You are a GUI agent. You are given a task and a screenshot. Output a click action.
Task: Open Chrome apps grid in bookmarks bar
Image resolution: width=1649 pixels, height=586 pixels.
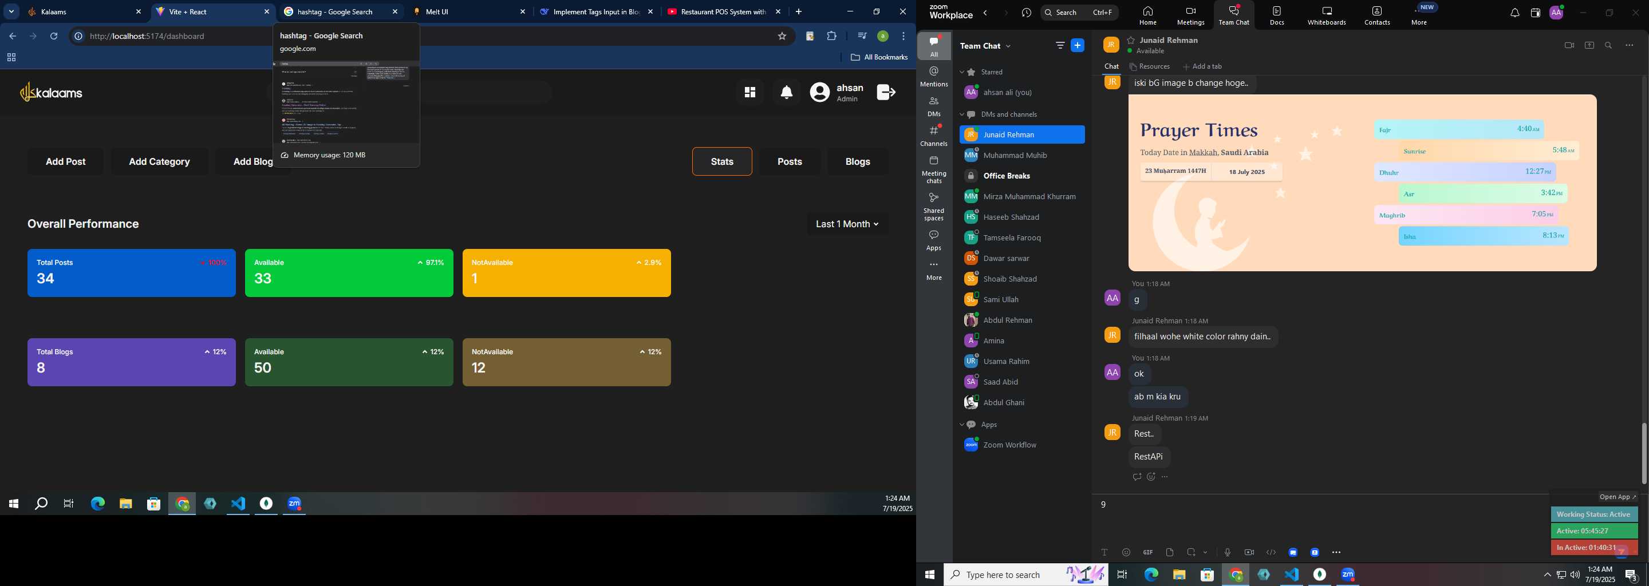coord(11,58)
